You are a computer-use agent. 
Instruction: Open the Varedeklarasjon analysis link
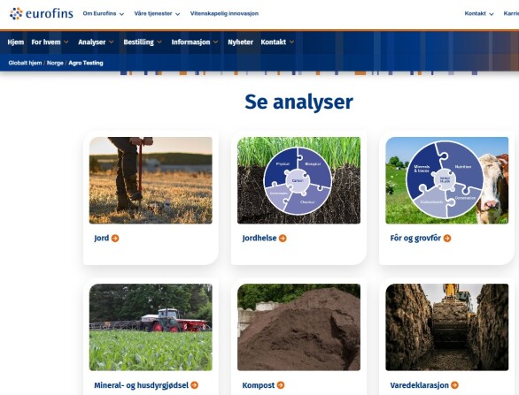[420, 385]
